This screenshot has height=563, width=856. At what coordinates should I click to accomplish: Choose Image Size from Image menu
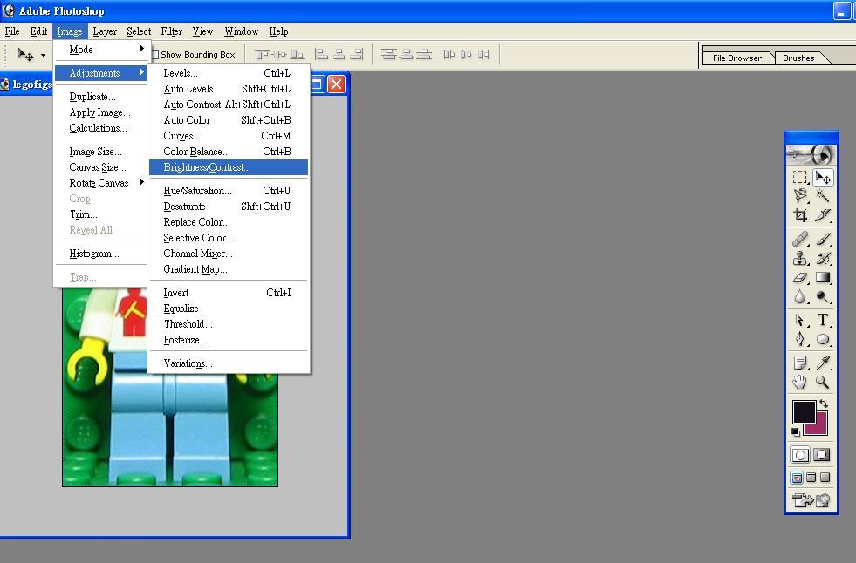click(x=101, y=152)
